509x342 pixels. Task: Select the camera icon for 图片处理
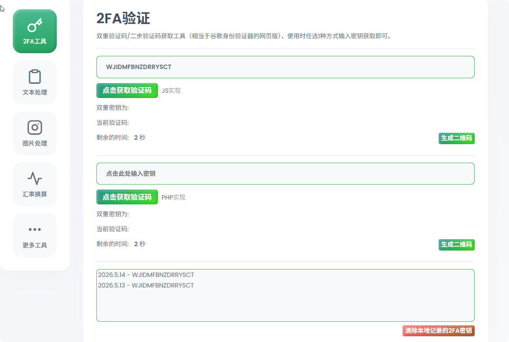click(35, 127)
